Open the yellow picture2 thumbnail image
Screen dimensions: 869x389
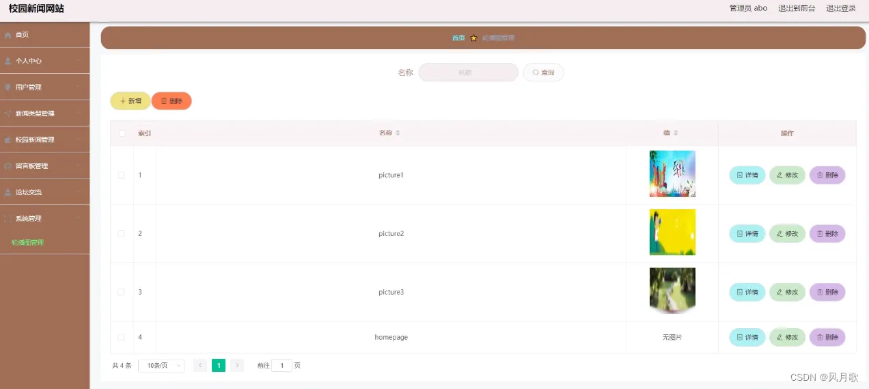pos(672,232)
